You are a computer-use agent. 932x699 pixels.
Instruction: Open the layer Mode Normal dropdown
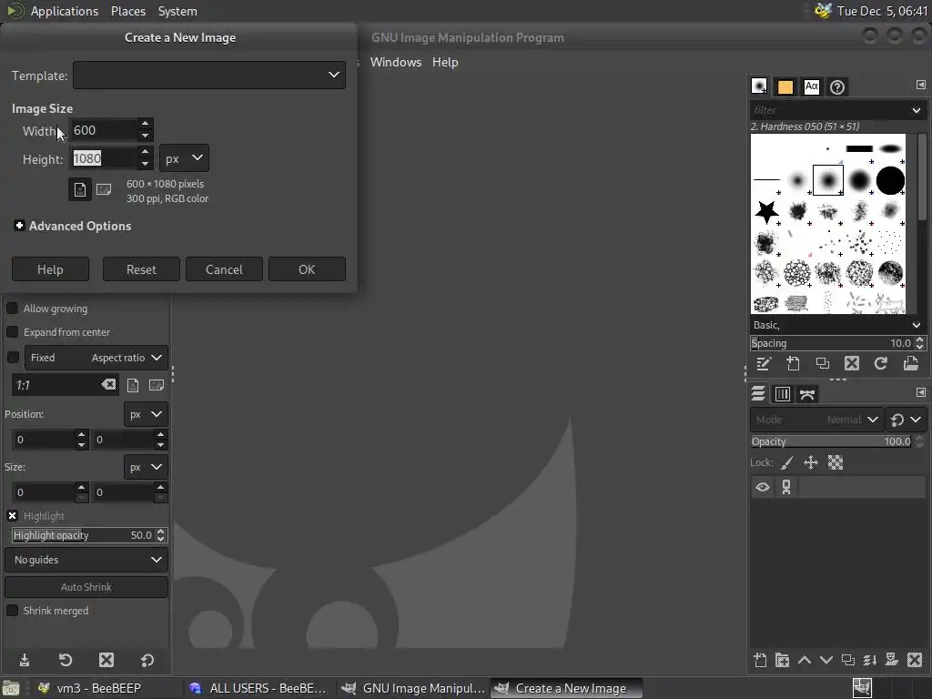[x=816, y=420]
